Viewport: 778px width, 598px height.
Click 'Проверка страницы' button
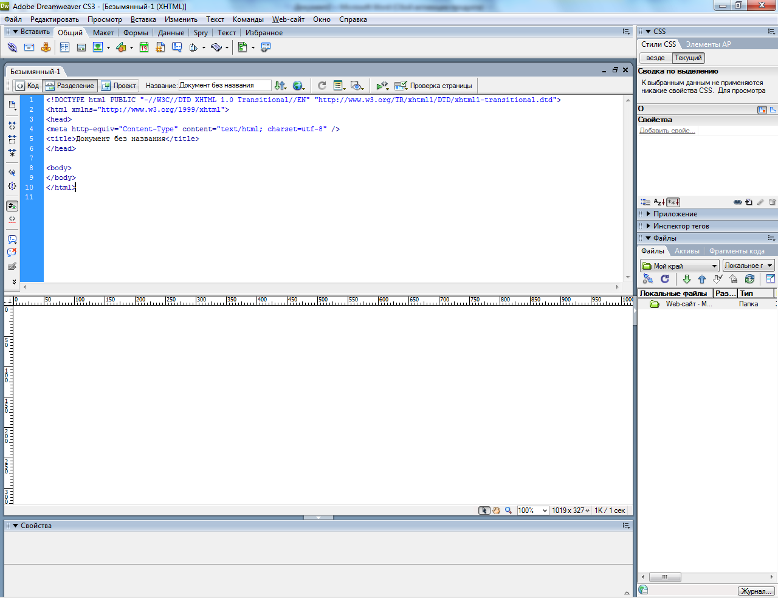pyautogui.click(x=433, y=86)
